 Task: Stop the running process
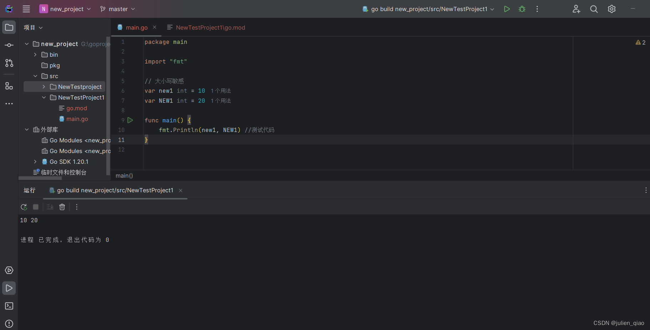(x=36, y=207)
